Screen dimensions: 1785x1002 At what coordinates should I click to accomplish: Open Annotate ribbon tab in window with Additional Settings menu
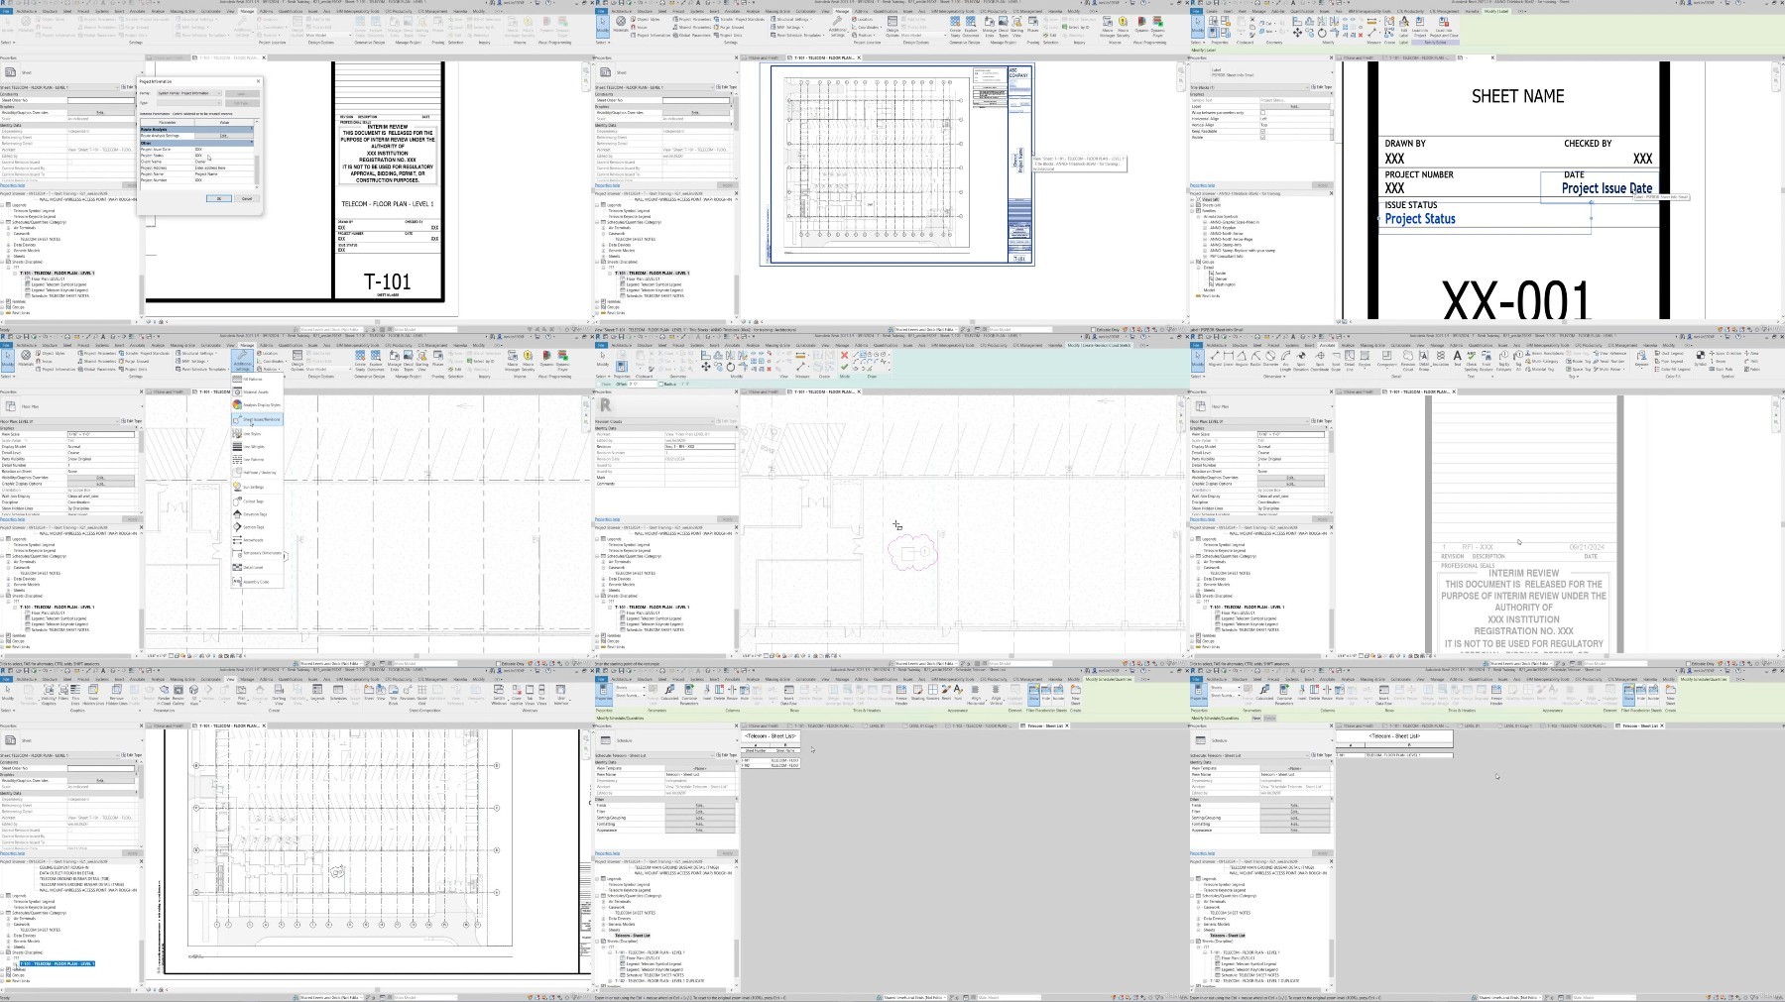coord(137,345)
